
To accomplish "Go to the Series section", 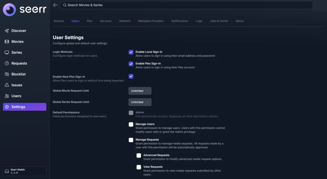I will coord(25,52).
